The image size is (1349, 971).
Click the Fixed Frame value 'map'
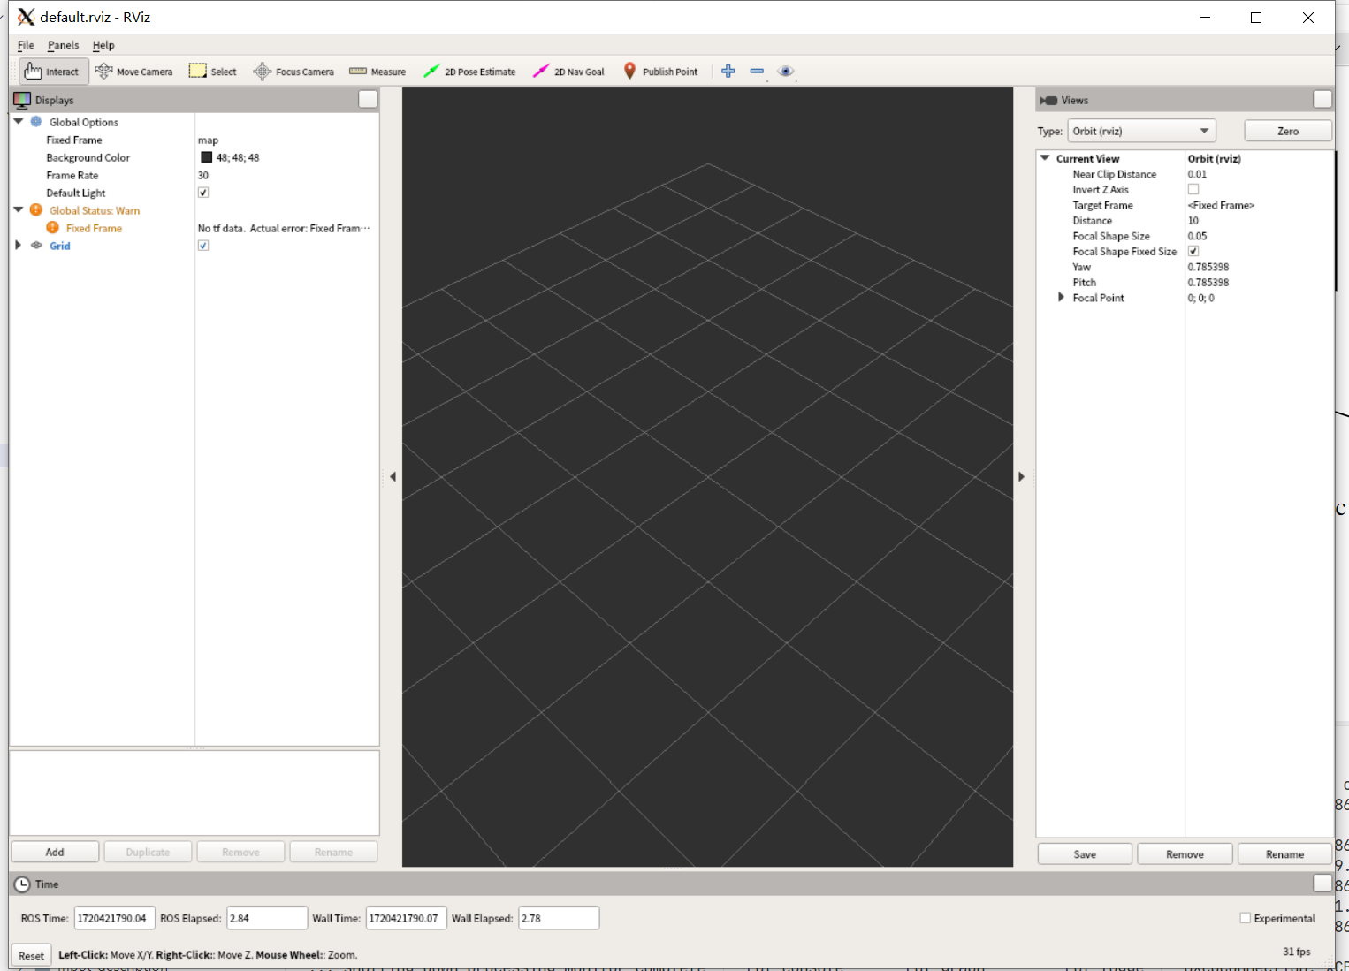click(x=208, y=140)
